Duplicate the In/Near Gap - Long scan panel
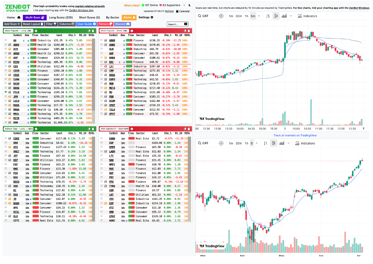Image resolution: width=373 pixels, height=264 pixels. 89,129
